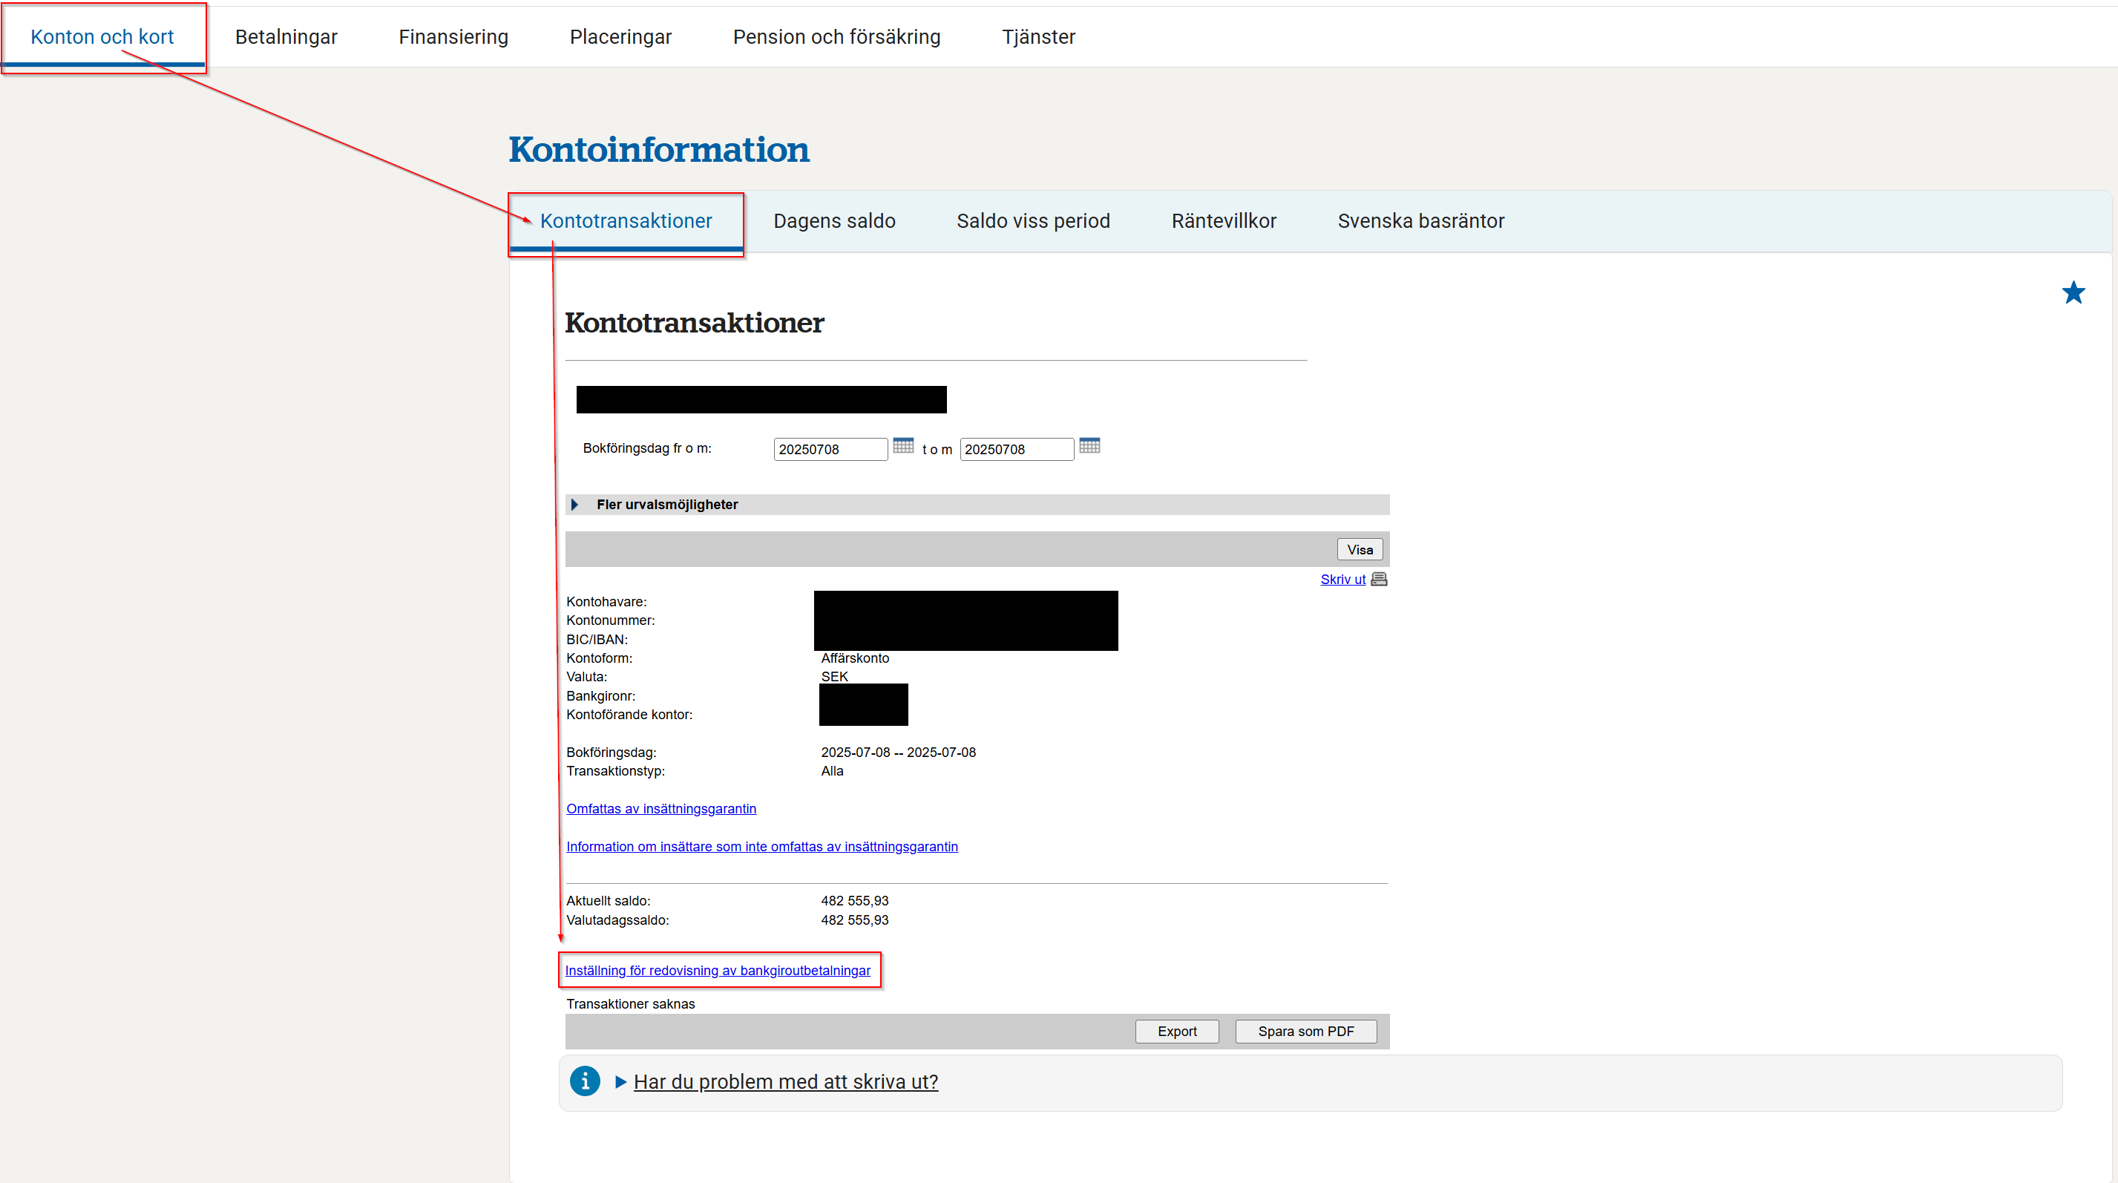
Task: Click the 2025-07-08 -- 2025-07-08 date range text
Action: point(898,753)
